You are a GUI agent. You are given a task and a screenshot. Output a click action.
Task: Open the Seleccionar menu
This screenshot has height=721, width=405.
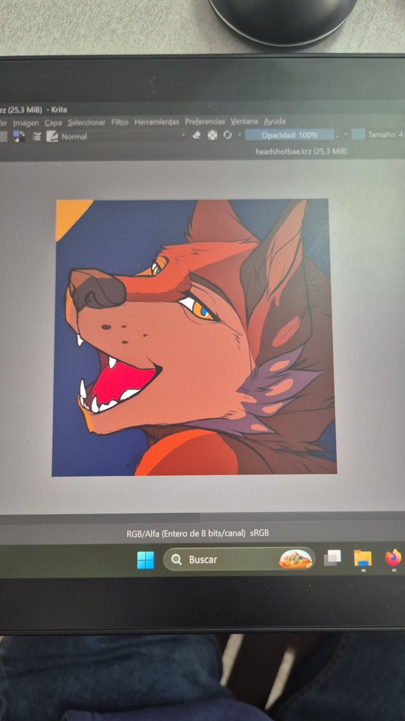(x=86, y=123)
